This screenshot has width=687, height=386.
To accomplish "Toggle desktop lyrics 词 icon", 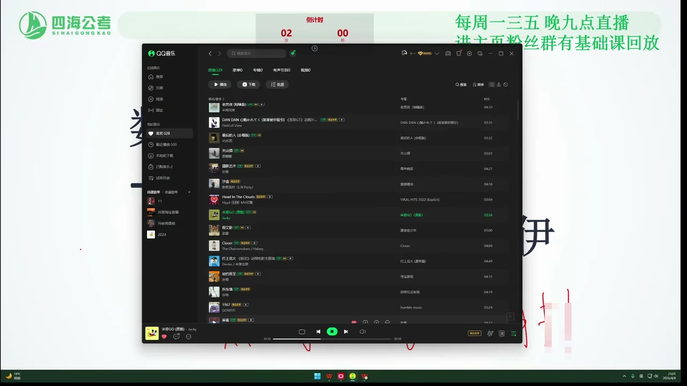I will pos(502,333).
